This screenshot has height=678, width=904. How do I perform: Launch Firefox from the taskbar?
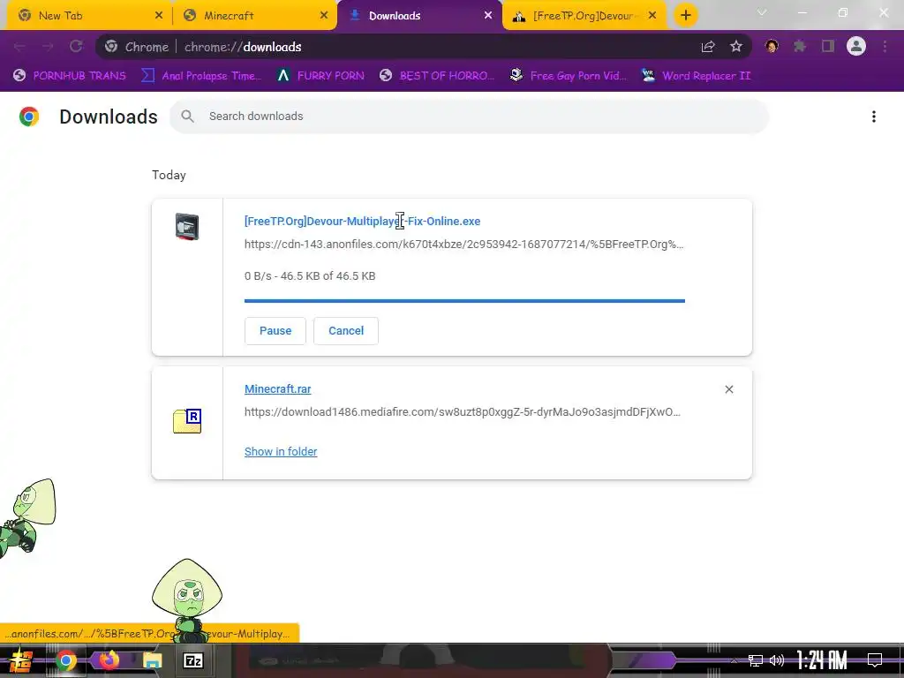click(x=109, y=660)
